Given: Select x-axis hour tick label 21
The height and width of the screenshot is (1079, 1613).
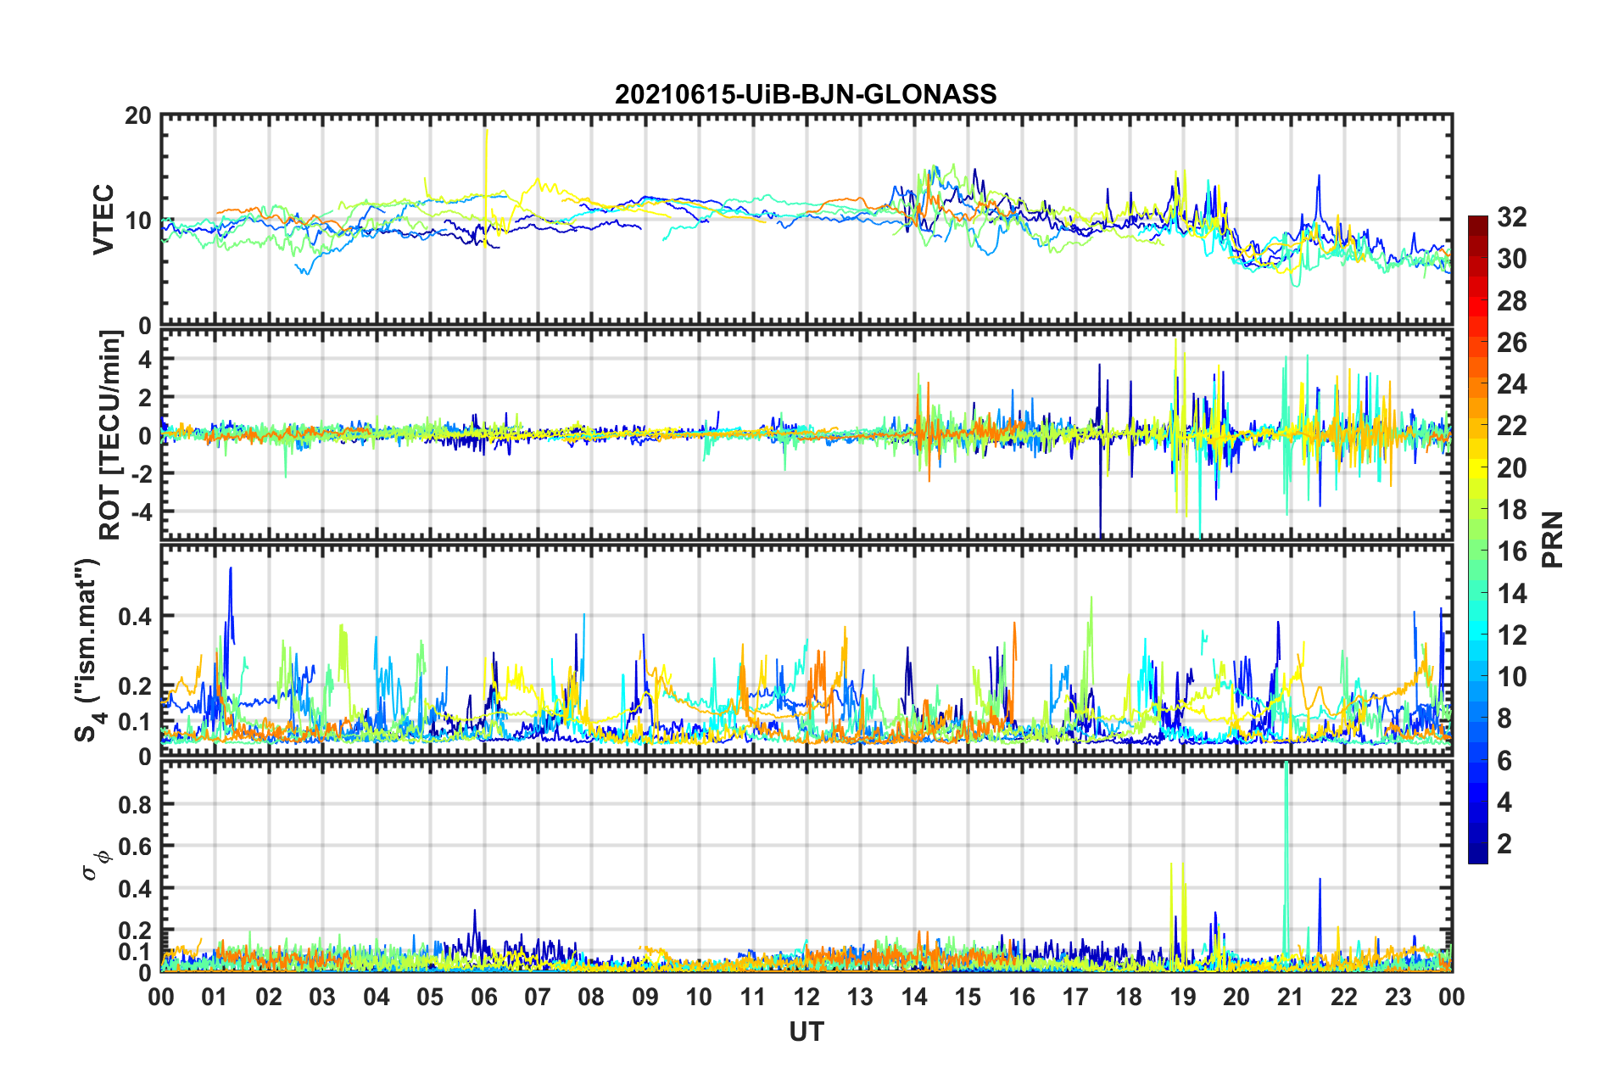Looking at the screenshot, I should (x=1290, y=997).
